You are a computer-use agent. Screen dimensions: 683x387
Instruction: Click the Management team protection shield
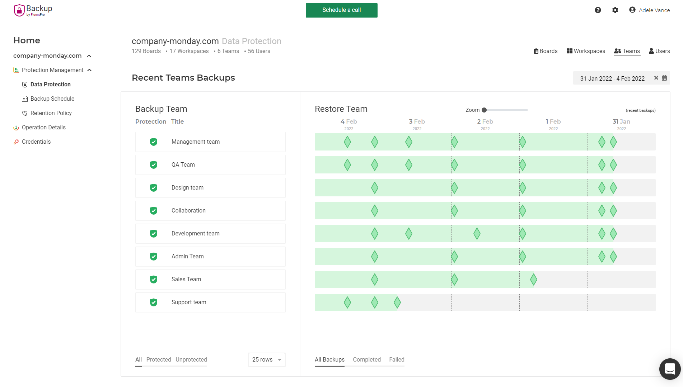pyautogui.click(x=154, y=142)
